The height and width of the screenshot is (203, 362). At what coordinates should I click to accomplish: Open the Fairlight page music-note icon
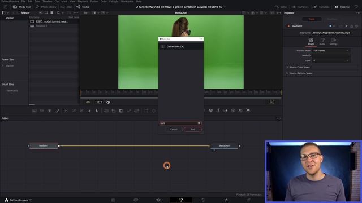click(x=226, y=200)
